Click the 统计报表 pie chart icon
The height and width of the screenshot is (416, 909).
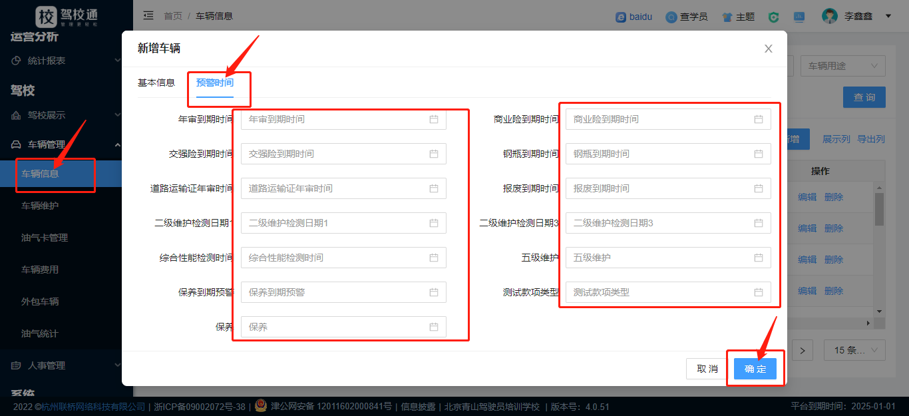click(17, 61)
